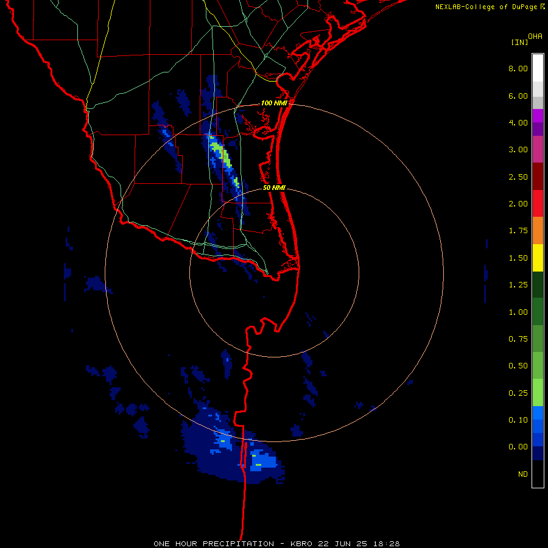Select the 0.25 legend value
This screenshot has width=548, height=548.
518,393
